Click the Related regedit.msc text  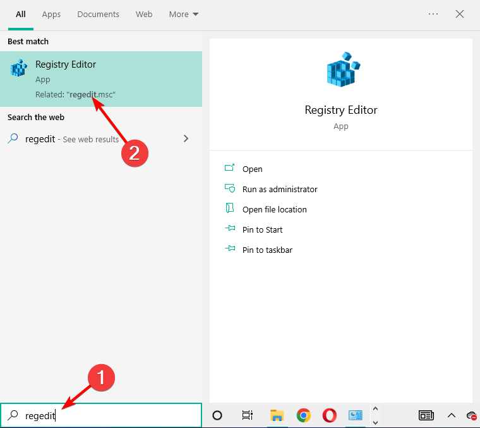75,94
